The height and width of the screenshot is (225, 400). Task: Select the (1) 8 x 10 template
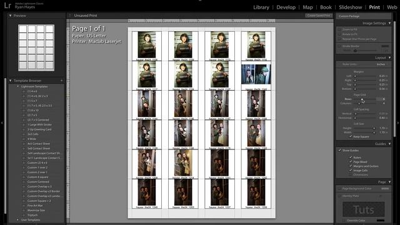tap(33, 111)
